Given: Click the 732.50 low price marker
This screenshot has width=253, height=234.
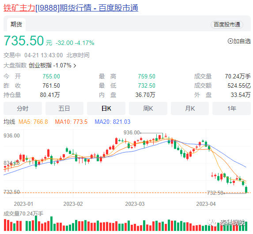Looking at the screenshot, I should (215, 193).
